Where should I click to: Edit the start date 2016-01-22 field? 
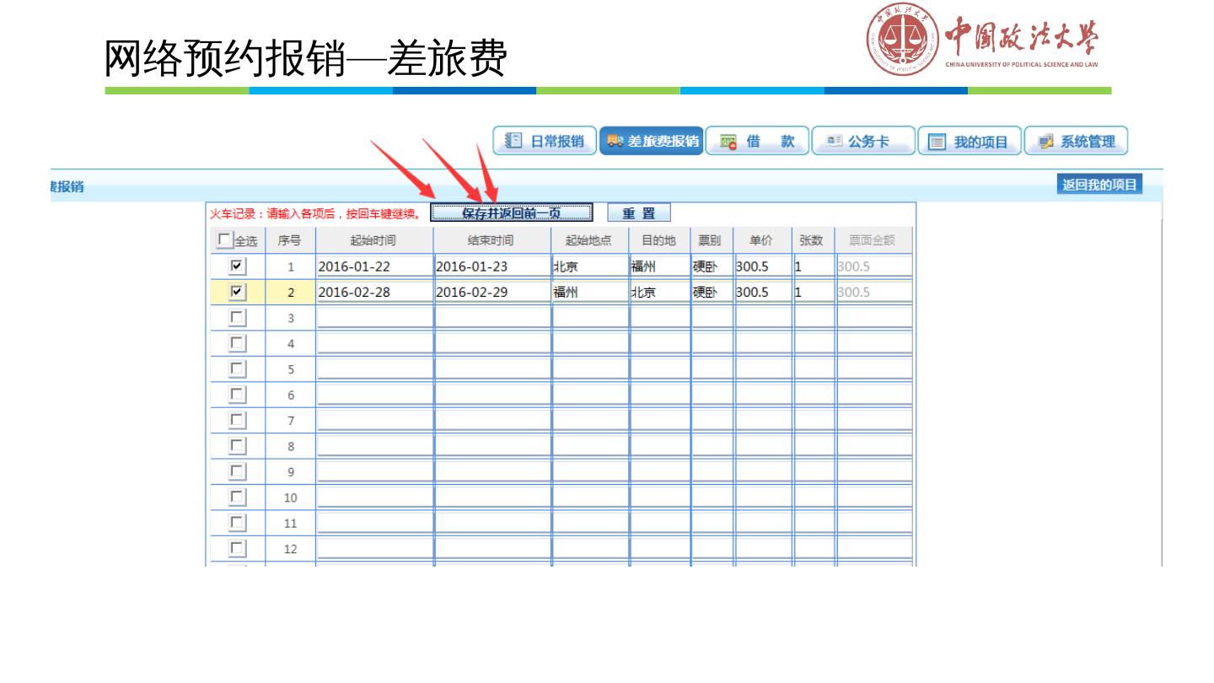375,266
